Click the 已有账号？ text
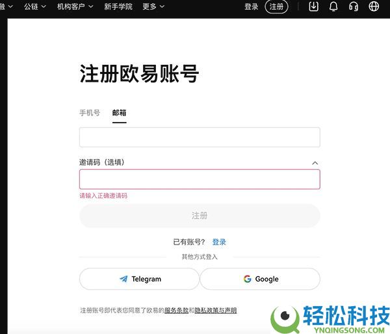390x334 pixels. tap(188, 242)
